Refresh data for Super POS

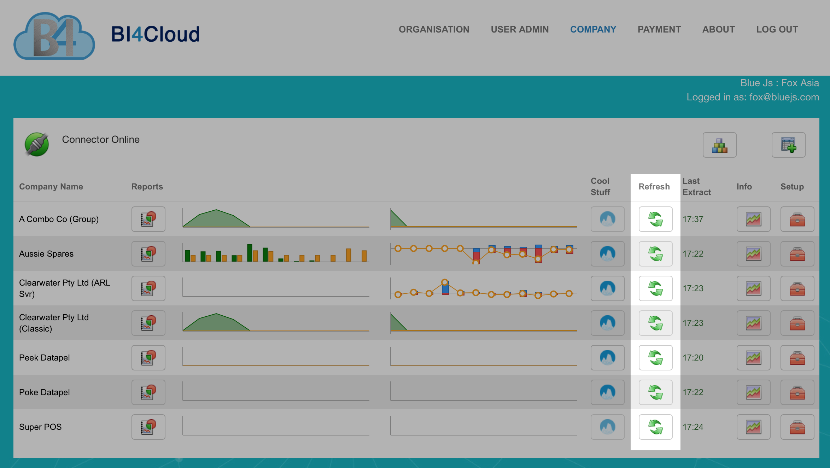[x=656, y=427]
